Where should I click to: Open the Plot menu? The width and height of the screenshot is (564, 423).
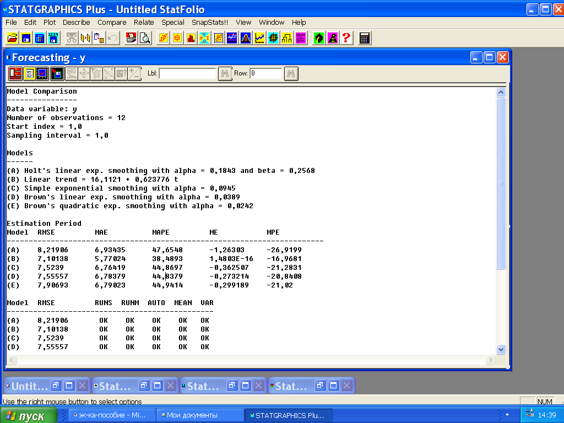coord(50,22)
